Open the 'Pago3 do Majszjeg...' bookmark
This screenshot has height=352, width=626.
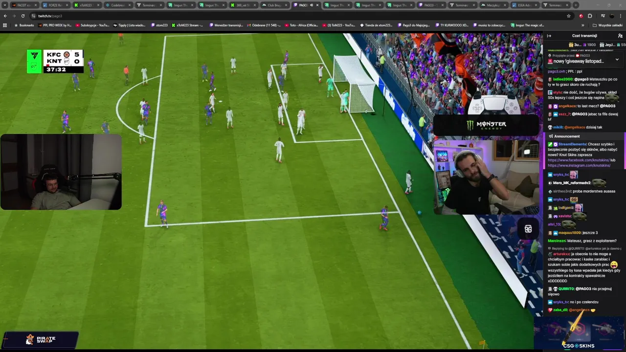tap(414, 25)
